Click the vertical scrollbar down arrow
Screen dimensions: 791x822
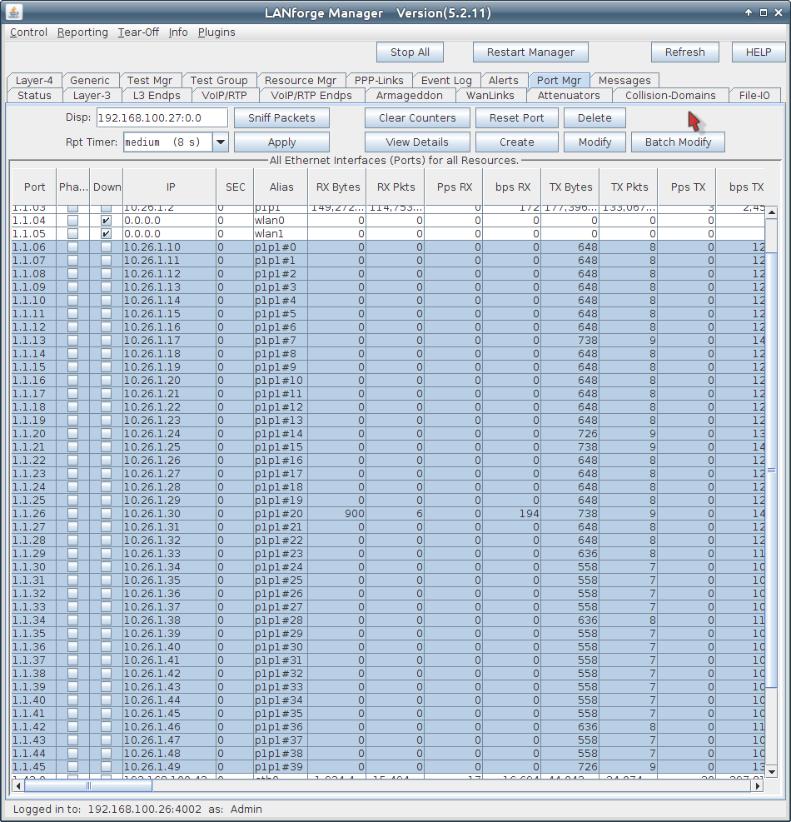(x=771, y=772)
